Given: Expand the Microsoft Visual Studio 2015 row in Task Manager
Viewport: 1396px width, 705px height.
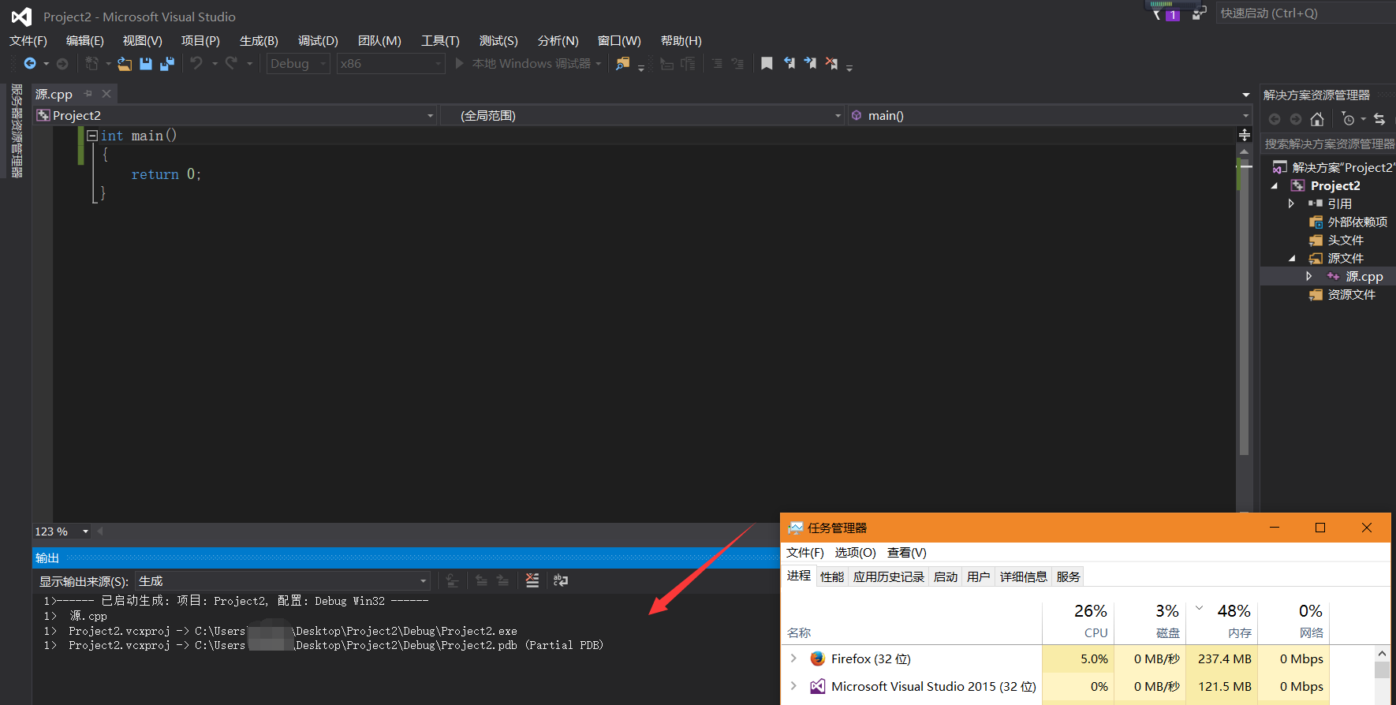Looking at the screenshot, I should [x=793, y=686].
